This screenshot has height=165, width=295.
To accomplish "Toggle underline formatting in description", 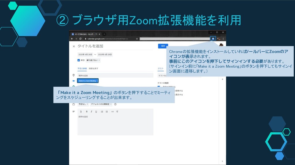I will point(96,112).
